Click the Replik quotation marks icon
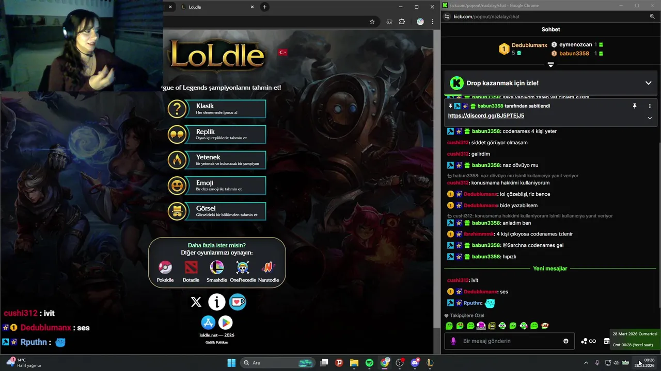 [x=177, y=134]
